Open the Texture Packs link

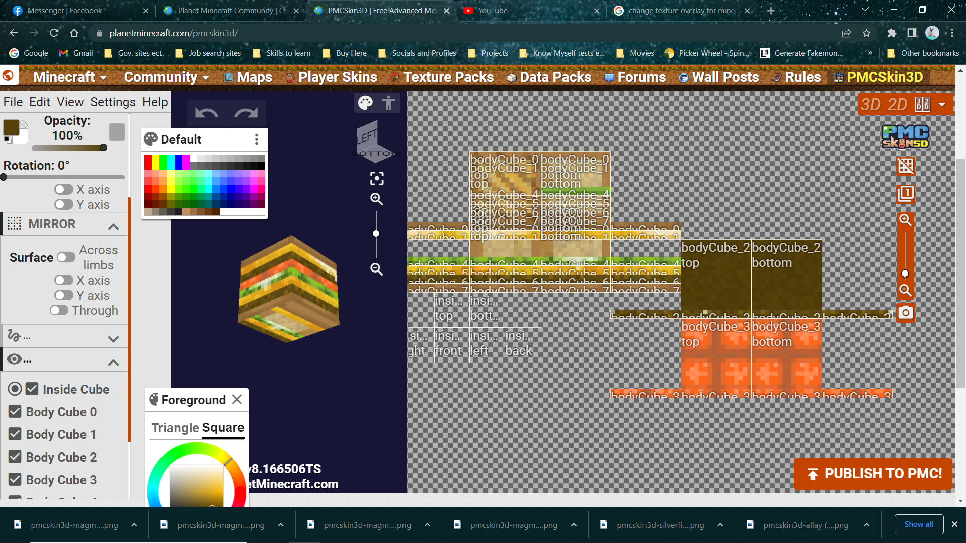click(x=448, y=77)
